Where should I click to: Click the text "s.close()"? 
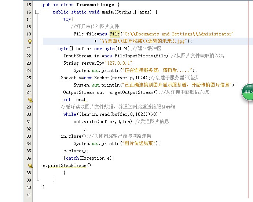[x=75, y=151]
